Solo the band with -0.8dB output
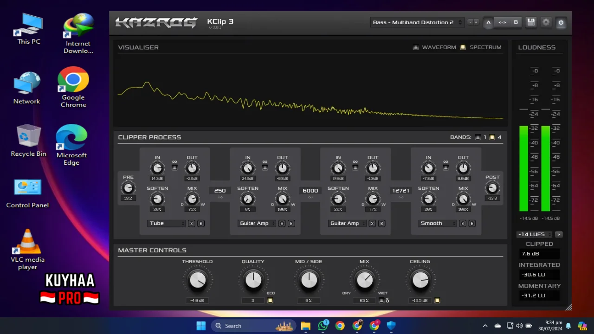Viewport: 594px width, 334px height. click(x=282, y=224)
